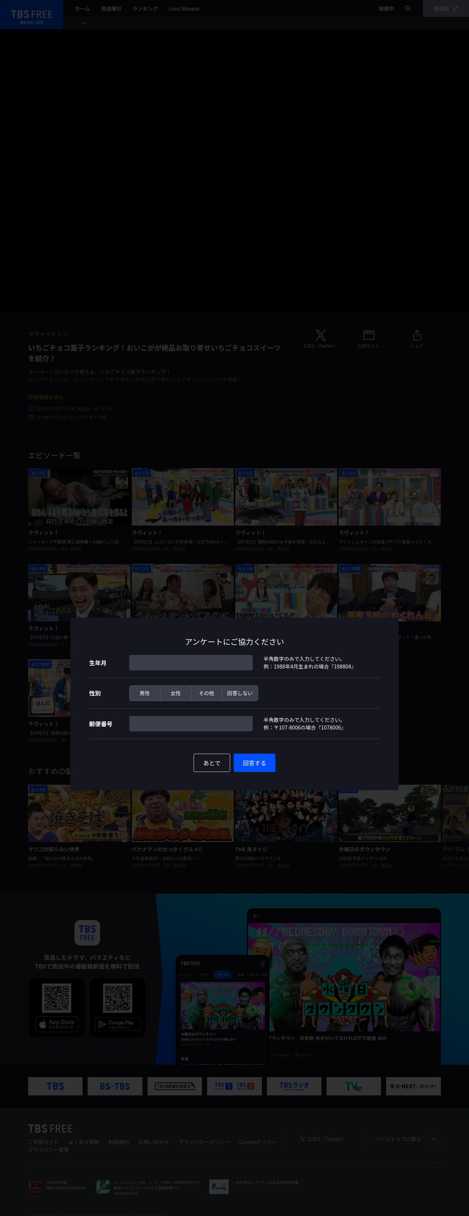Click the JASRAC license logo

35,1186
